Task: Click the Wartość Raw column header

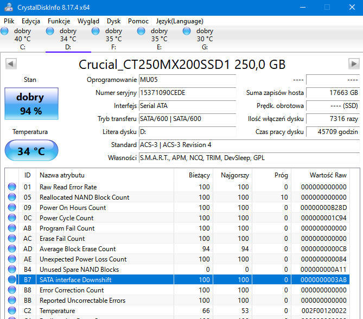Action: 320,175
